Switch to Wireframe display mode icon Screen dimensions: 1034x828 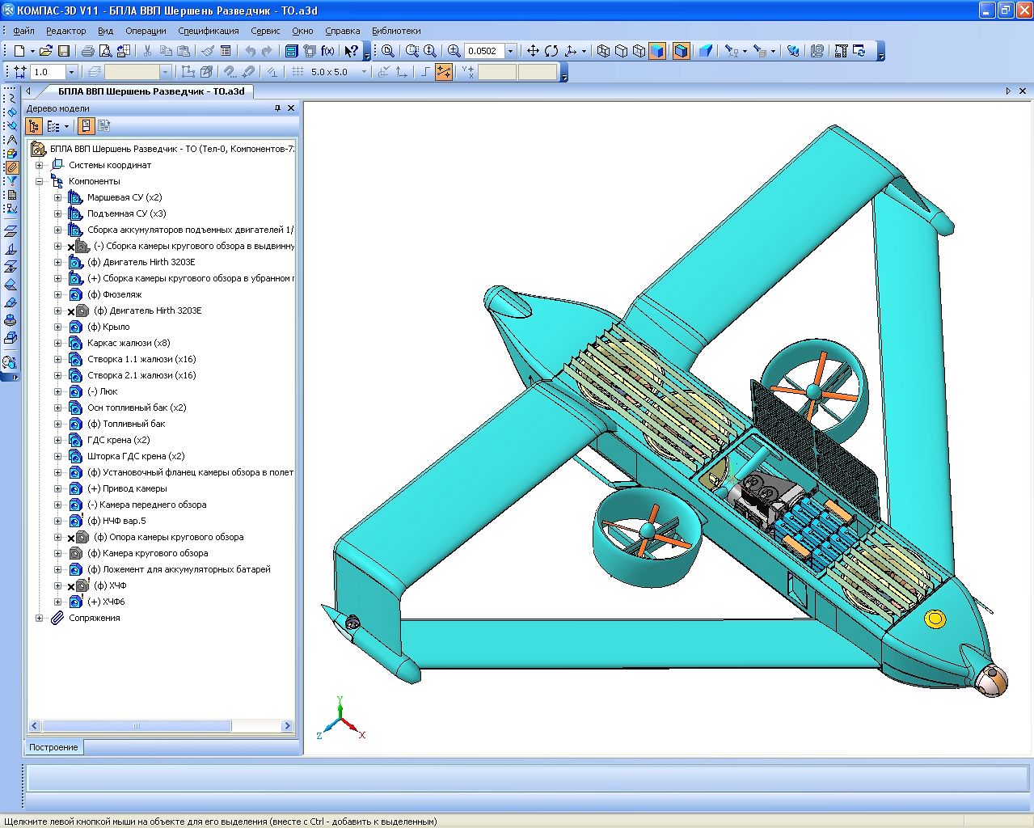coord(603,51)
